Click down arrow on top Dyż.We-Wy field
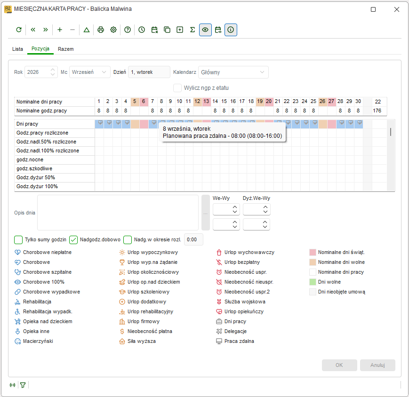The width and height of the screenshot is (409, 397). pos(265,212)
